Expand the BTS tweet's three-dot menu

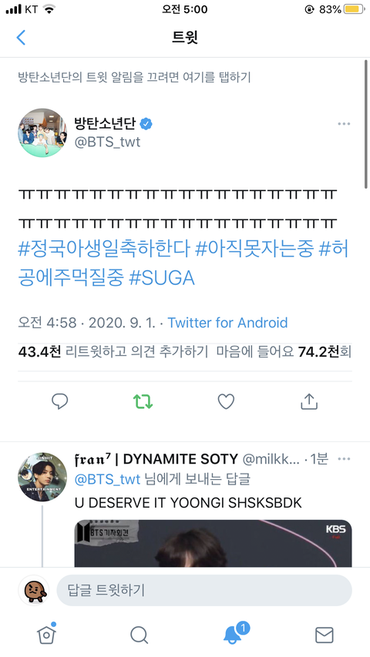[344, 123]
